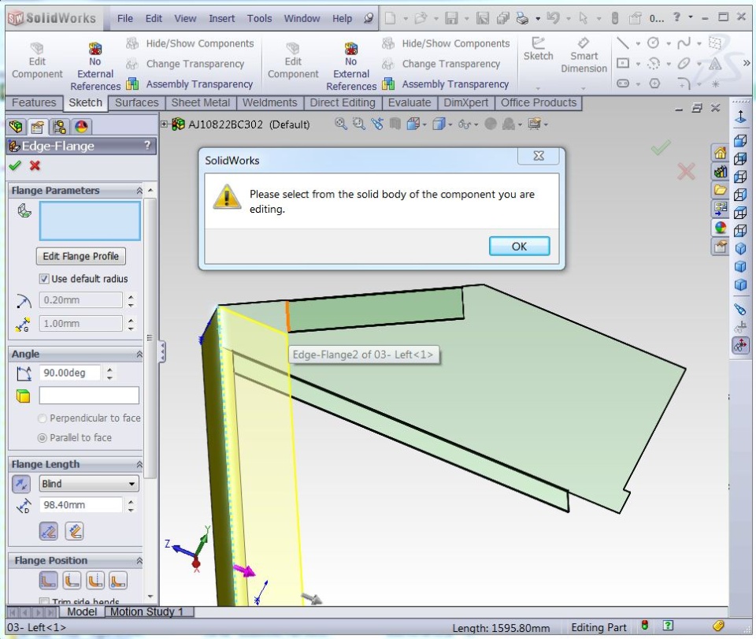Accept the Edge-Flange with green checkmark

pyautogui.click(x=15, y=166)
